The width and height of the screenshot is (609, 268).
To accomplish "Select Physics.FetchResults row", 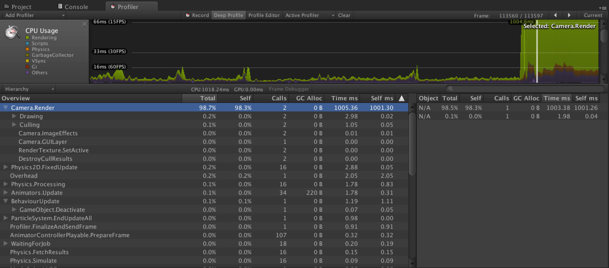I will click(x=204, y=252).
